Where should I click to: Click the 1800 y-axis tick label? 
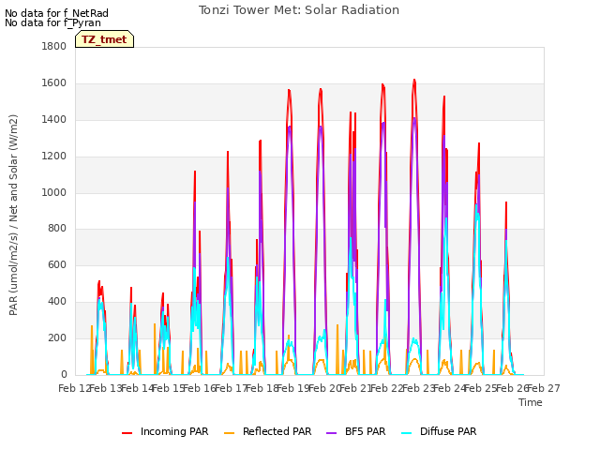(x=54, y=46)
